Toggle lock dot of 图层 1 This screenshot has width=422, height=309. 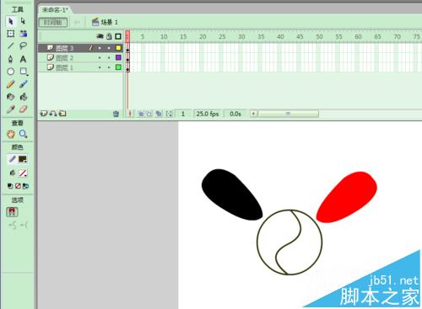click(109, 67)
